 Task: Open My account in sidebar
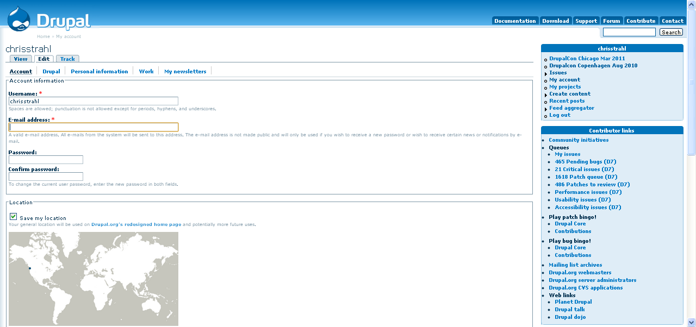564,80
